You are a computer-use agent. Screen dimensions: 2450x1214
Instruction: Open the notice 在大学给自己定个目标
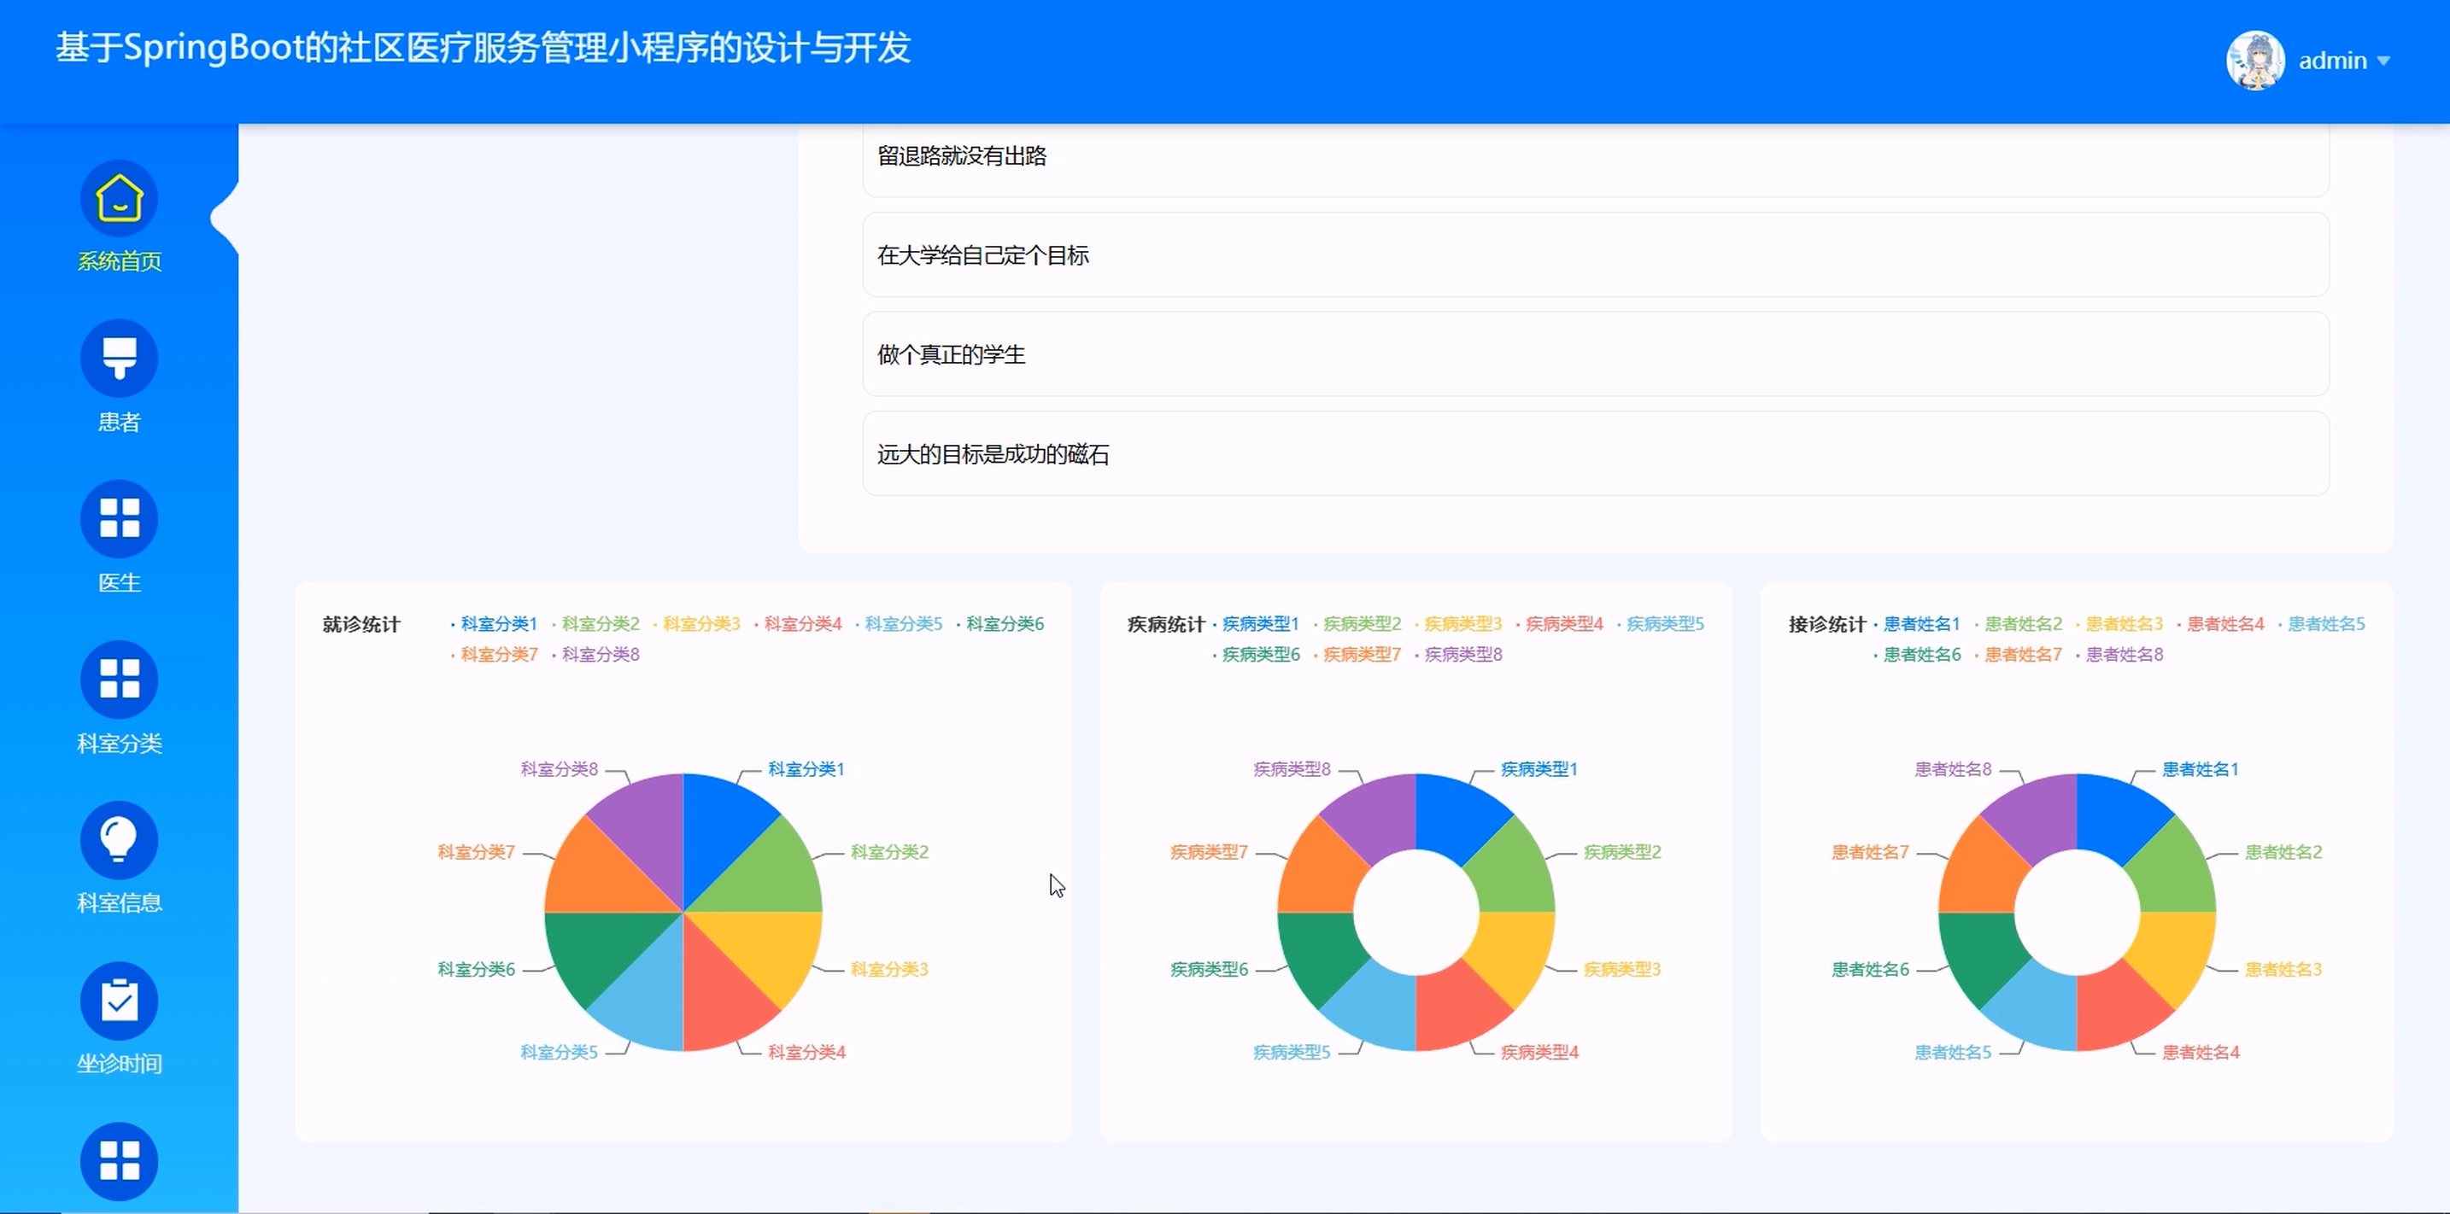pos(982,254)
